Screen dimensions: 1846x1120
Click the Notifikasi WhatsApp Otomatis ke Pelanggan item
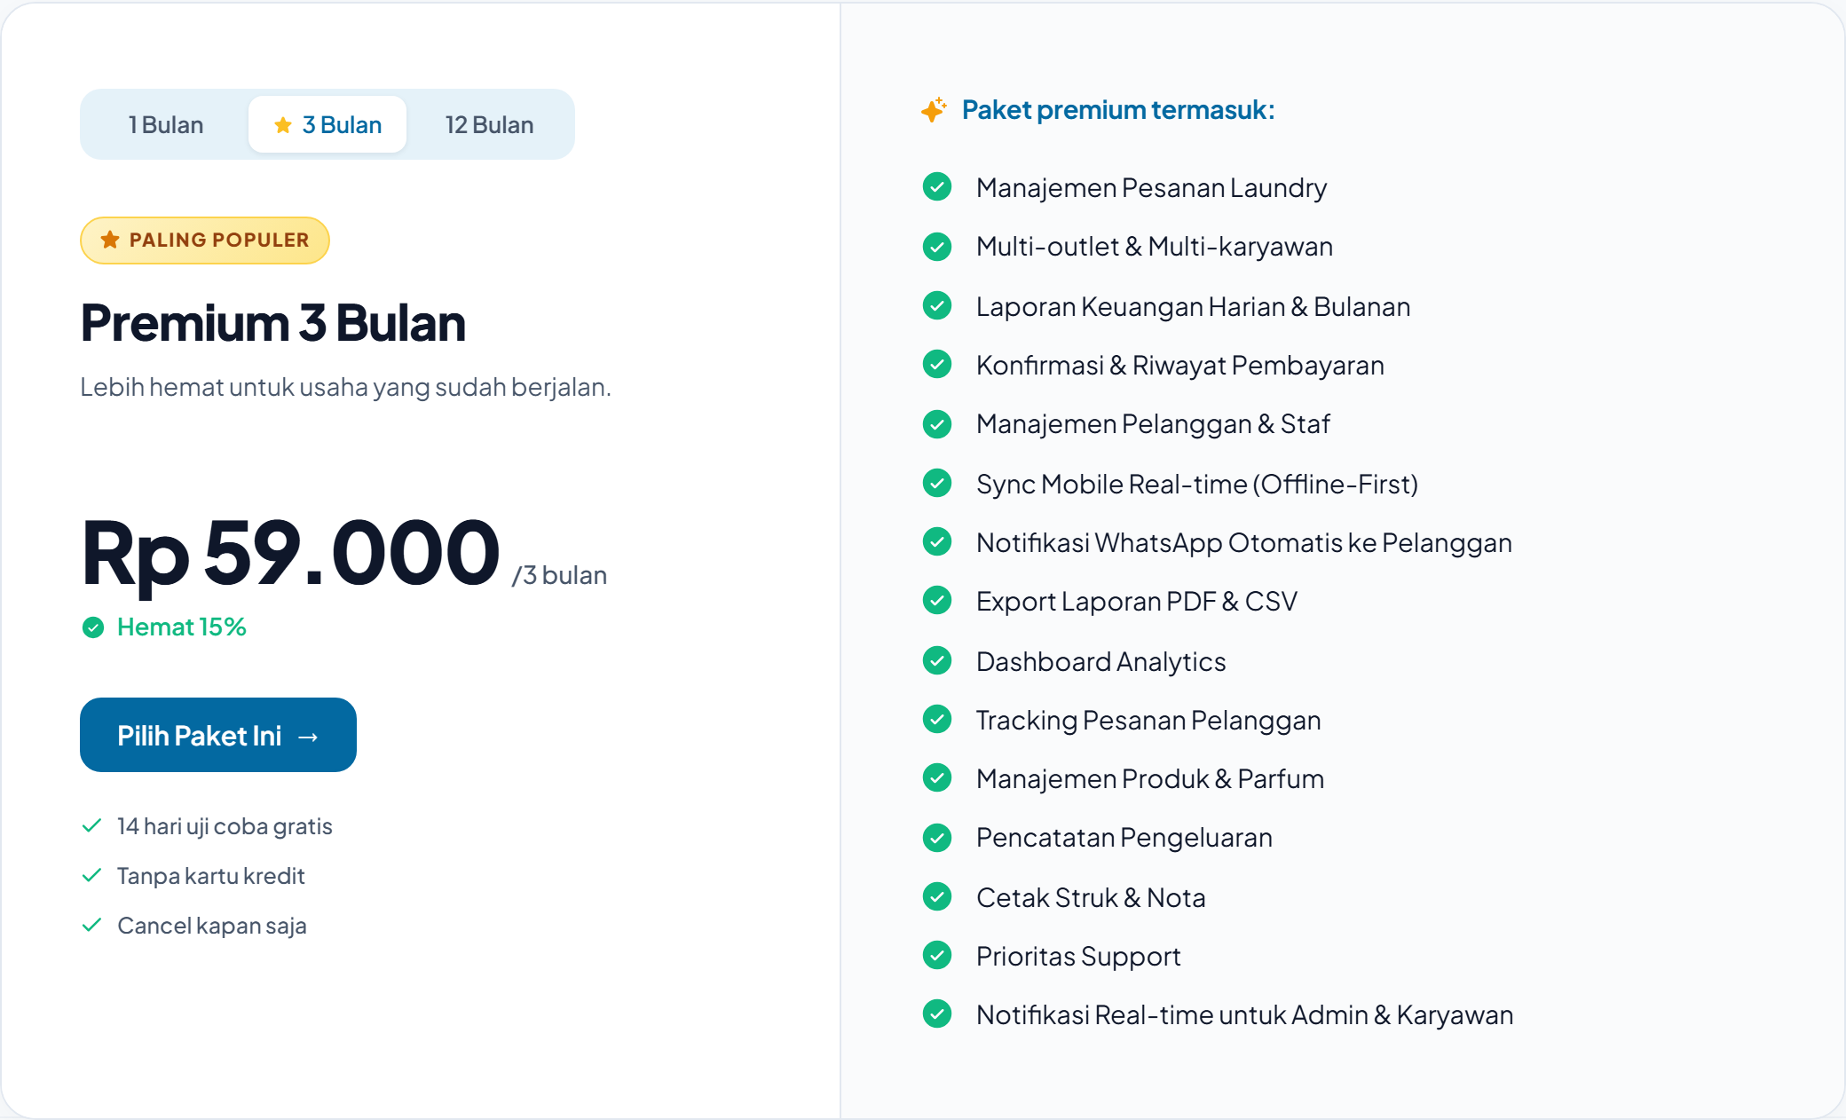[1217, 542]
